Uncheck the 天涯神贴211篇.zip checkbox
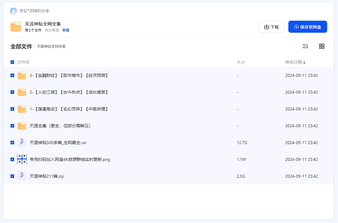338x223 pixels. tap(12, 176)
